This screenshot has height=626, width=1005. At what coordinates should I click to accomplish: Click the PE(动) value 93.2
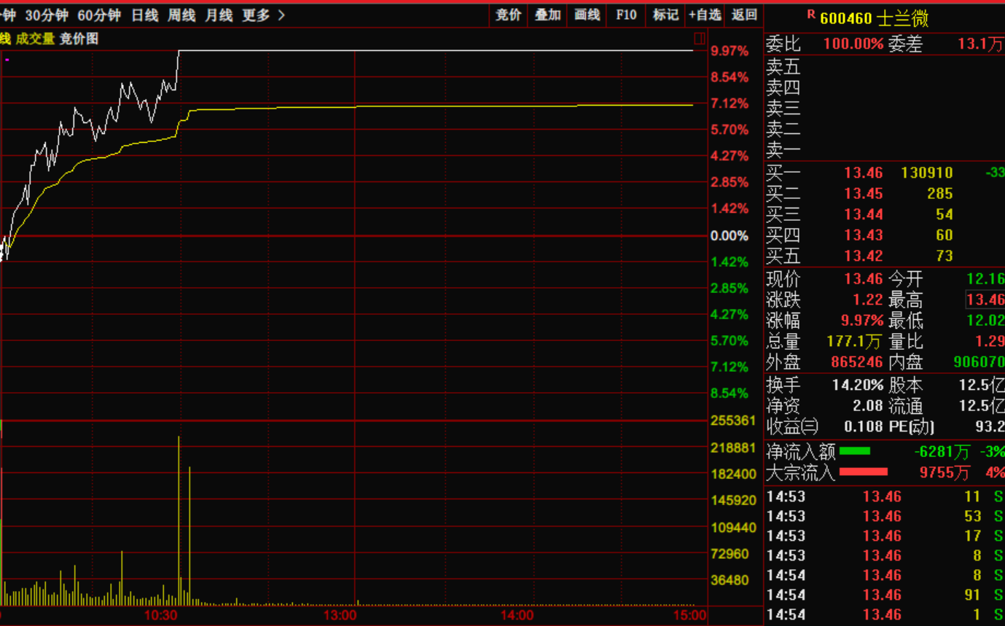[990, 426]
